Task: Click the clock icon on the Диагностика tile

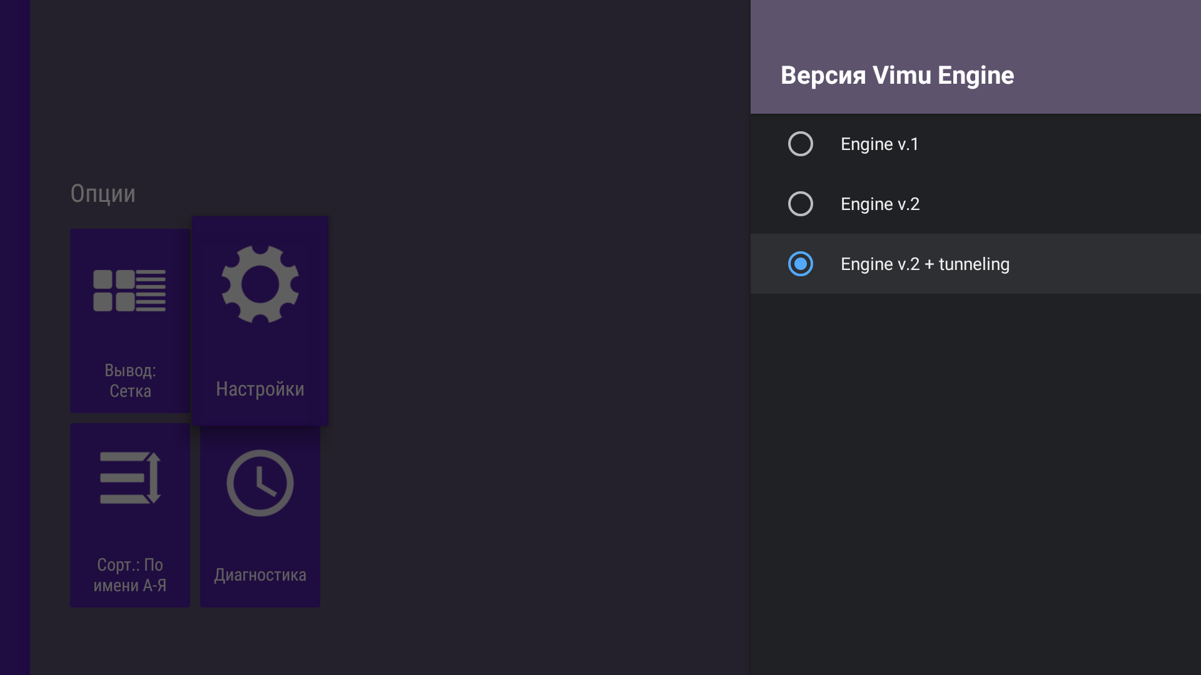Action: [260, 482]
